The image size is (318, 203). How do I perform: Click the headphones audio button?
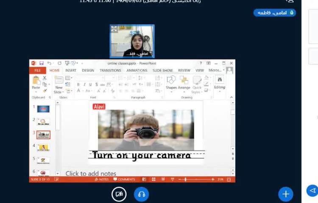[142, 194]
